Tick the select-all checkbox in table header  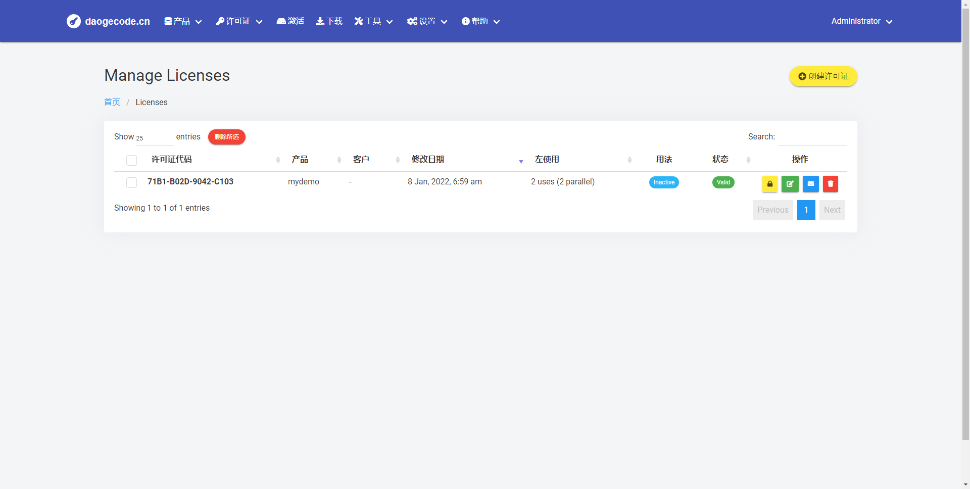(132, 160)
